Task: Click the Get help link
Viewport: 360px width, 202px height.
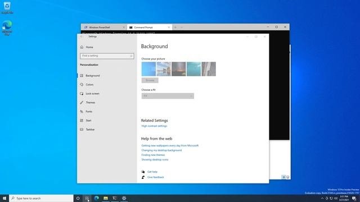Action: tap(152, 172)
